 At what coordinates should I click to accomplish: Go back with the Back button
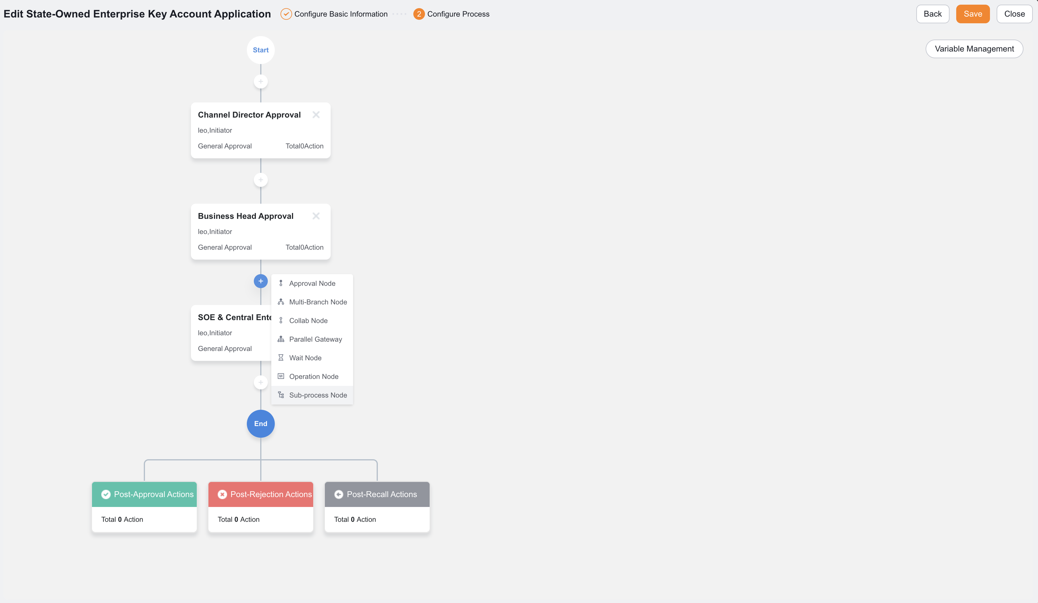click(x=933, y=14)
